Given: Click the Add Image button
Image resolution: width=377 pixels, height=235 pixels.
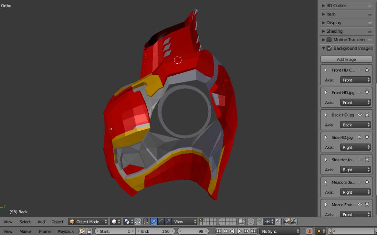Looking at the screenshot, I should pos(346,59).
